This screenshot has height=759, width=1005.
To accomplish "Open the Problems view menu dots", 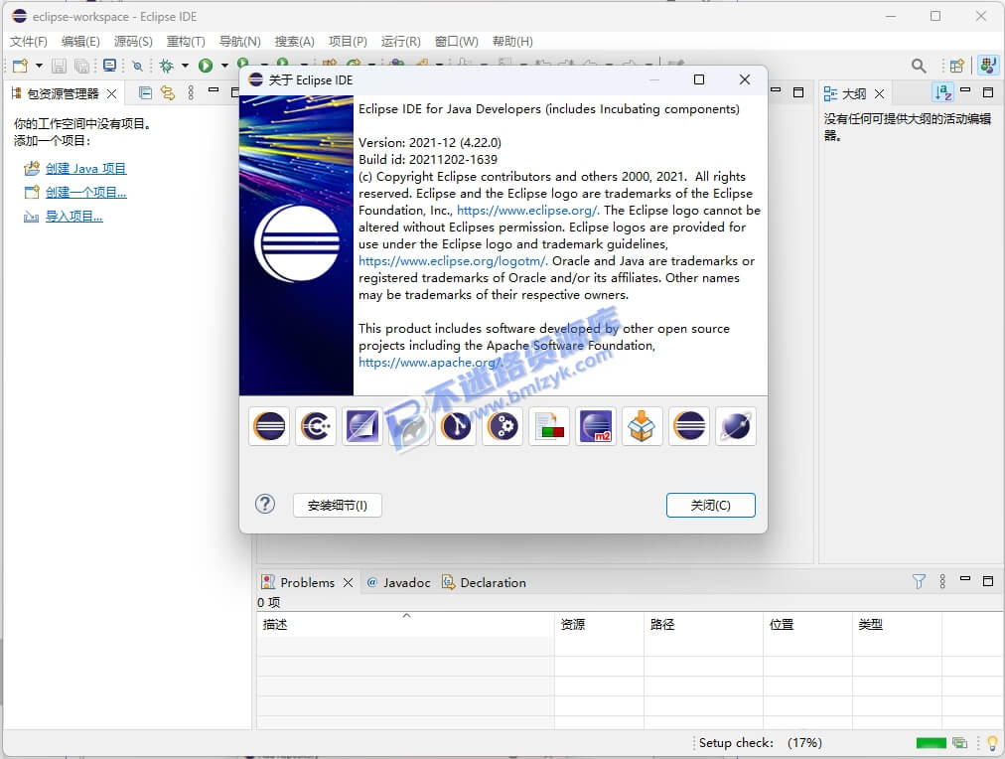I will tap(942, 581).
